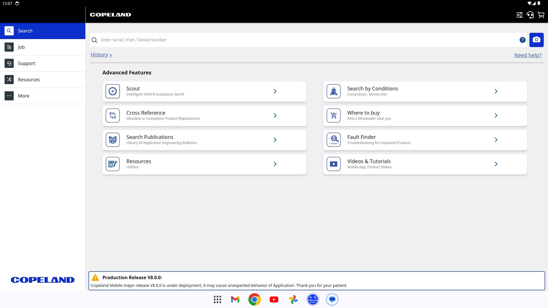Viewport: 548px width, 308px height.
Task: Click the Copeland logo in header
Action: (110, 15)
